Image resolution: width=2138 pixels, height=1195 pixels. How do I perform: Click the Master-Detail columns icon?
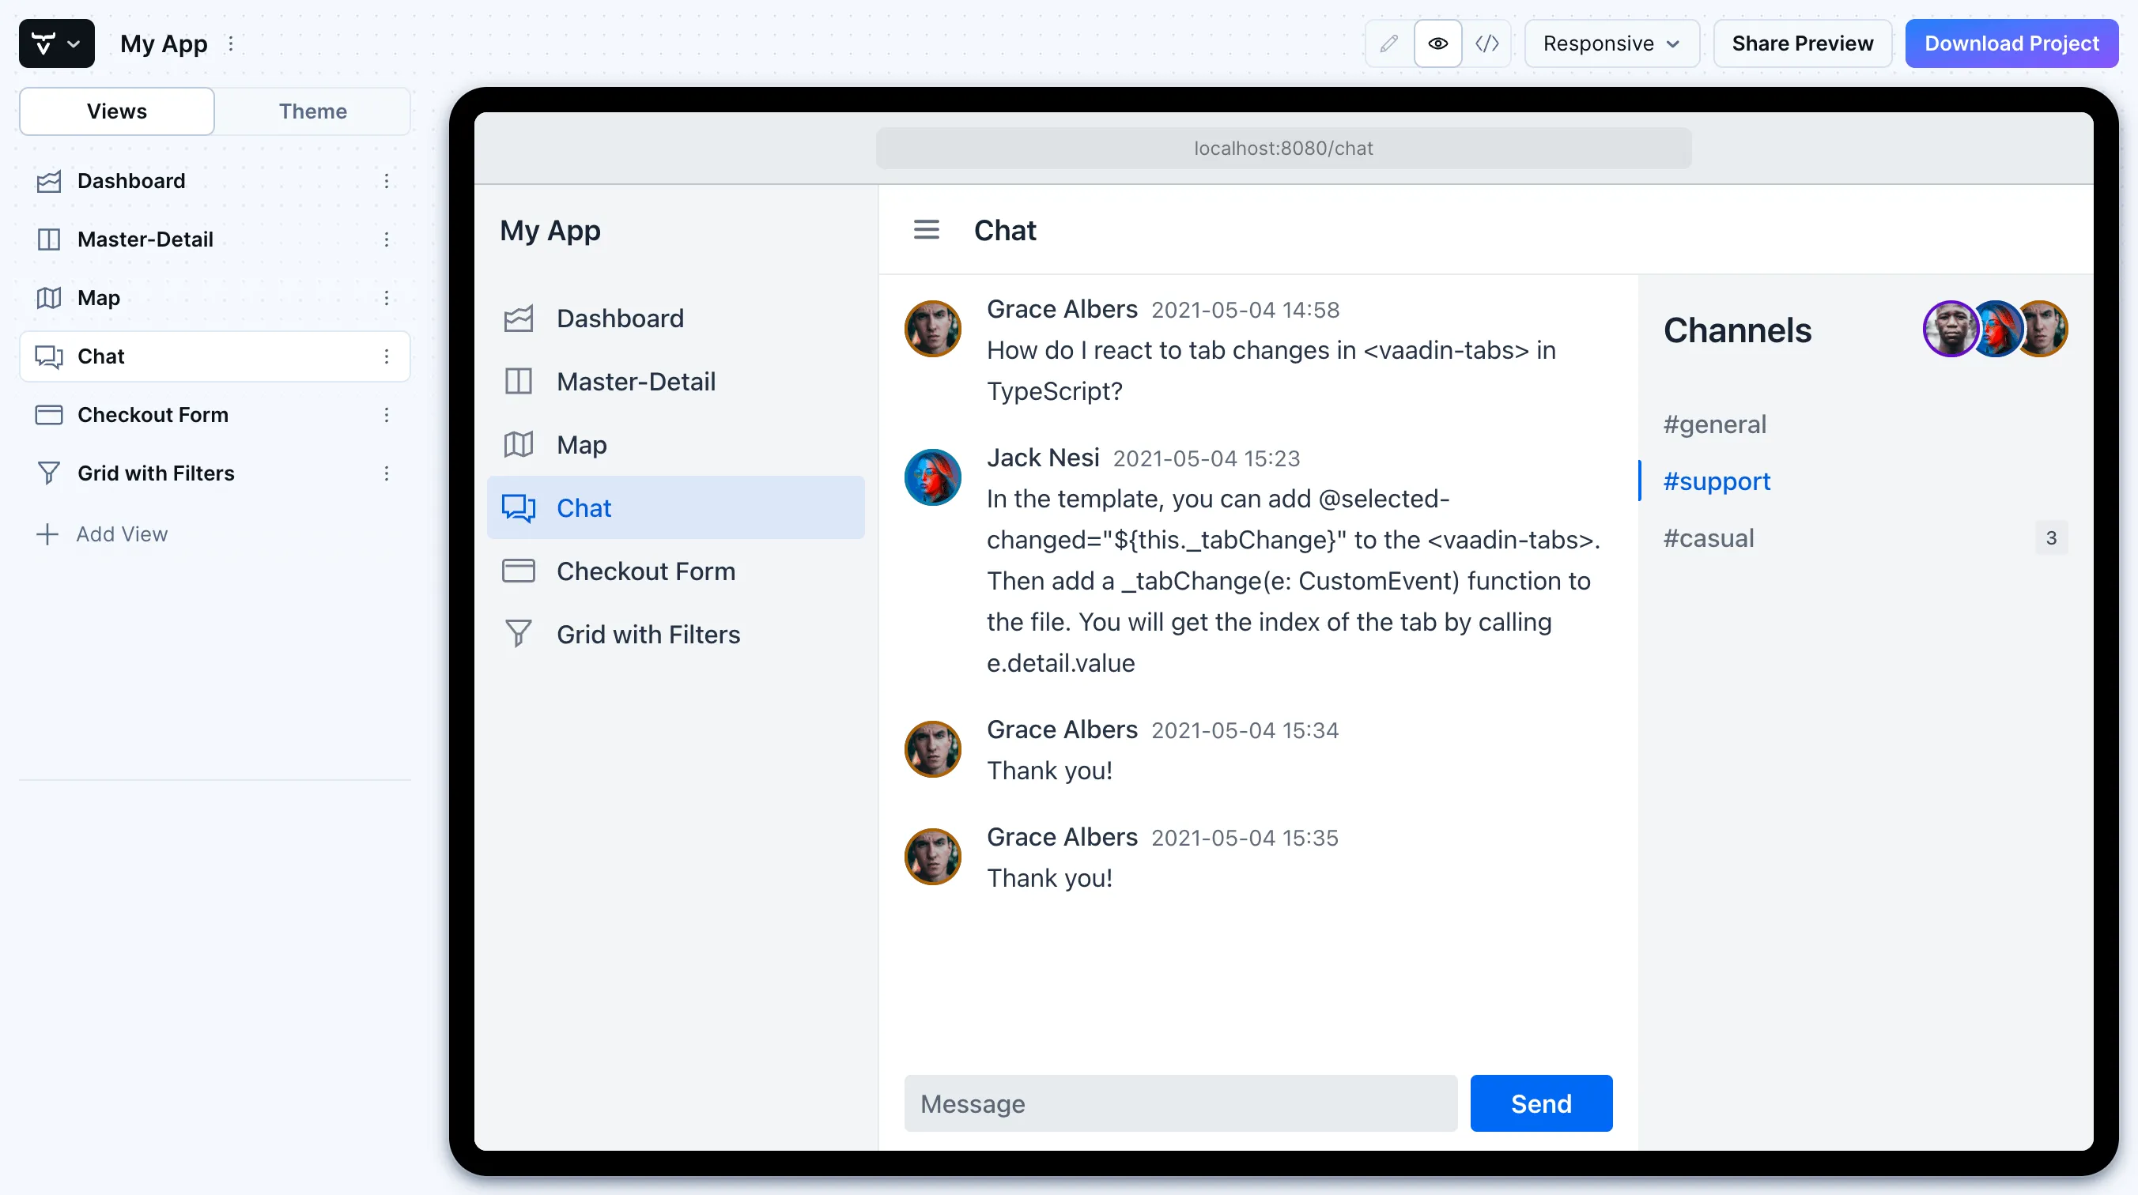49,239
